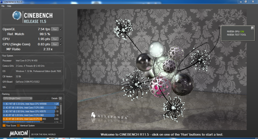Viewport: 258px width, 139px height.
Task: Select the highlighted Core i5 CPU M 450 entry
Action: (x=31, y=119)
